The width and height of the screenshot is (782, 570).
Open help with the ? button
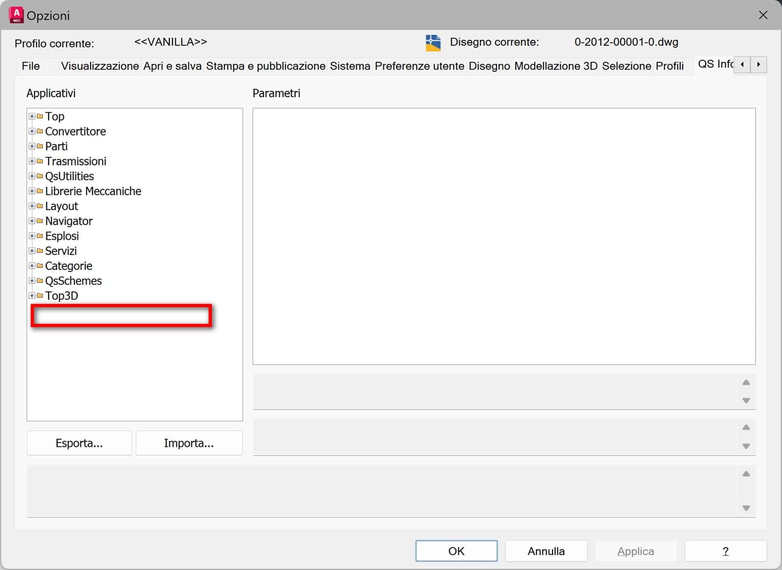pyautogui.click(x=726, y=551)
